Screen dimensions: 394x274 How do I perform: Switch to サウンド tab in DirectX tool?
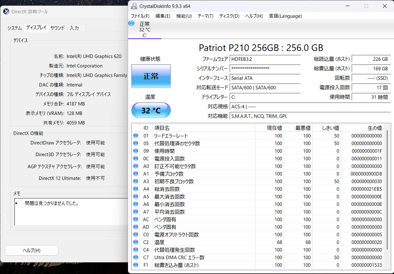pyautogui.click(x=57, y=28)
